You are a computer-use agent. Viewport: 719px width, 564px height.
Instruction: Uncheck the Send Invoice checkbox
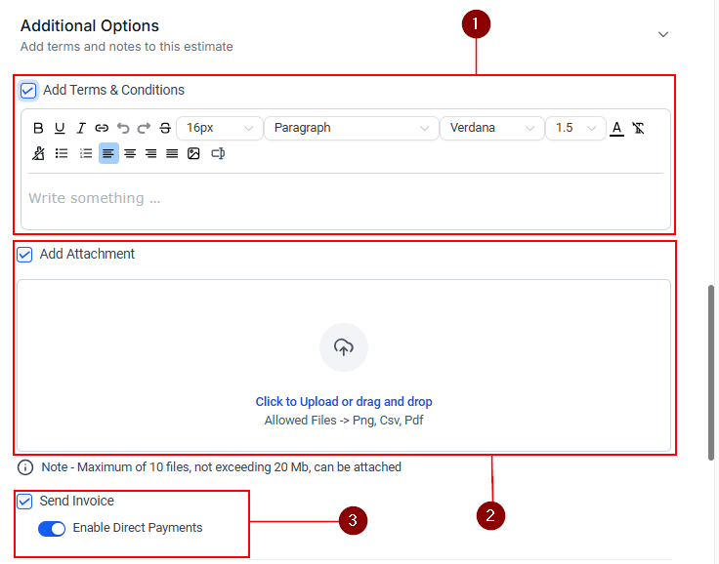click(24, 502)
